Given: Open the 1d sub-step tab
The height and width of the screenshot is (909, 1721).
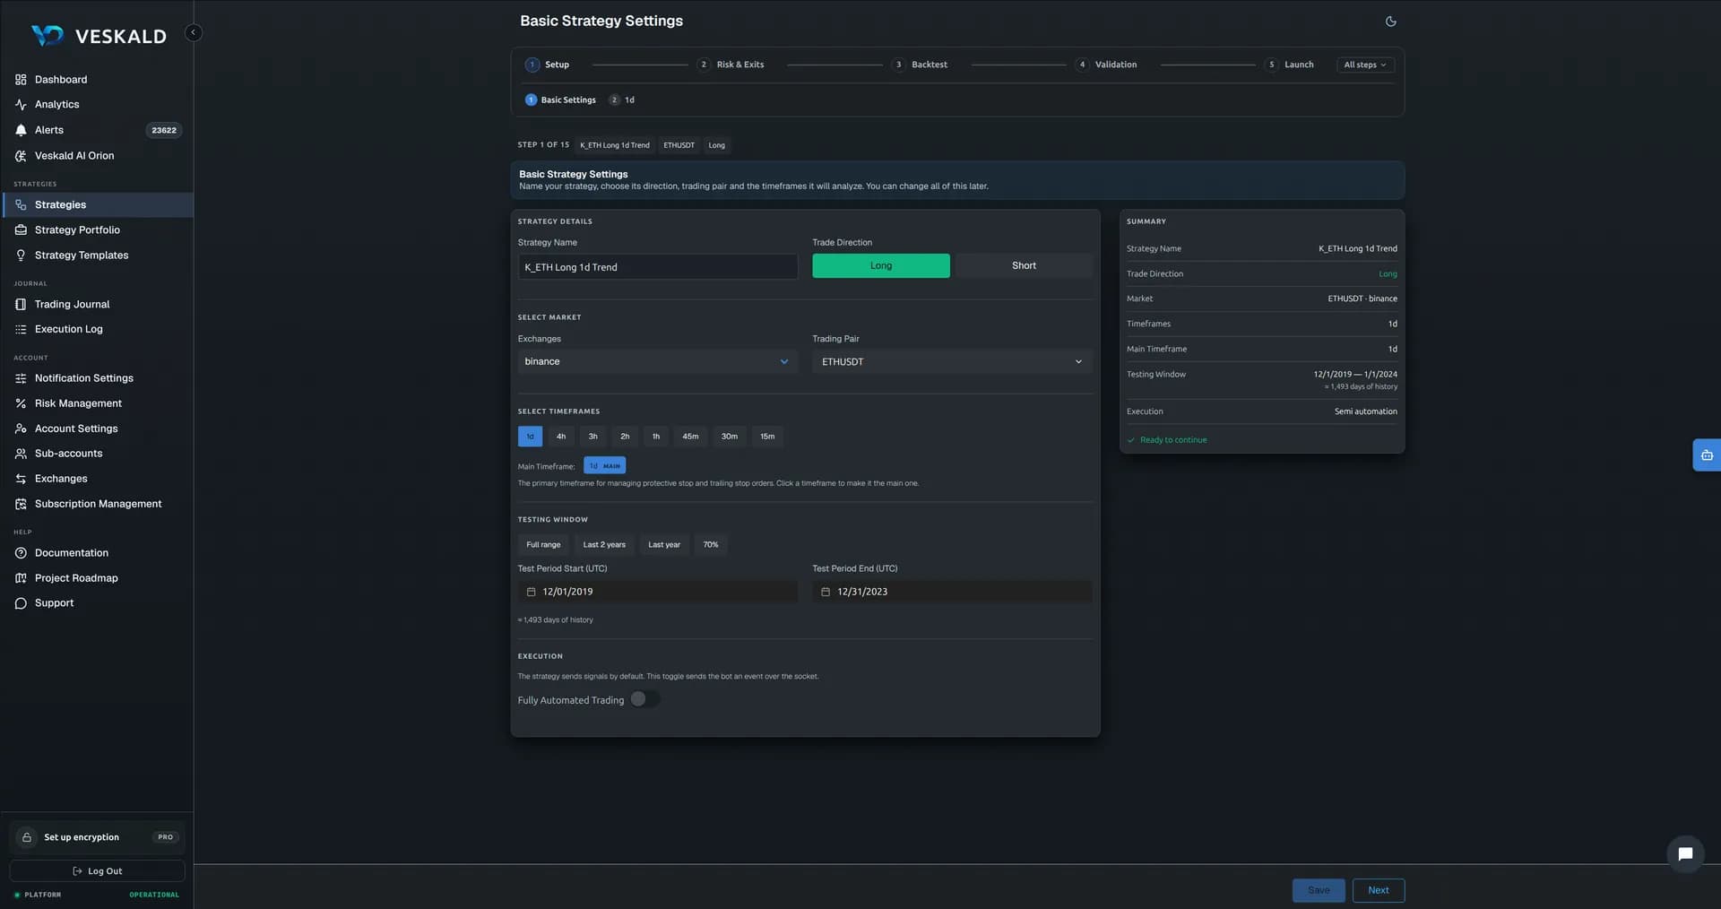Looking at the screenshot, I should click(x=622, y=100).
